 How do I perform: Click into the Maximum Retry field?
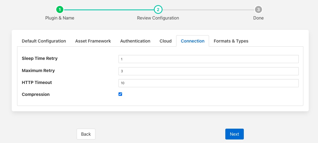point(208,71)
